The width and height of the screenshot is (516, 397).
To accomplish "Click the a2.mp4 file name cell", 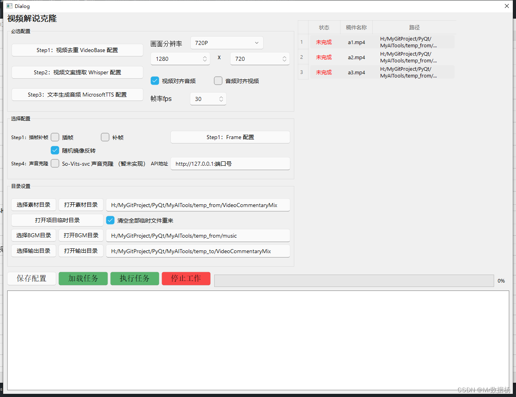I will (356, 57).
